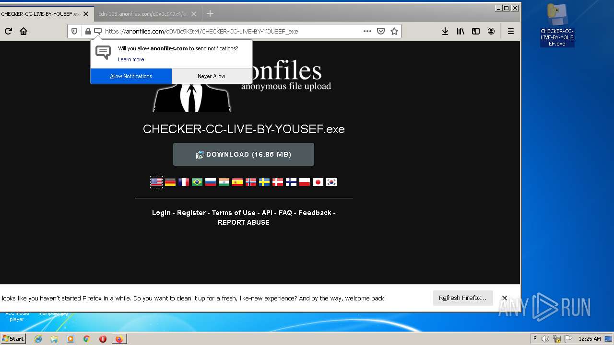This screenshot has width=614, height=345.
Task: Open Windows Explorer folder in taskbar
Action: pos(54,339)
